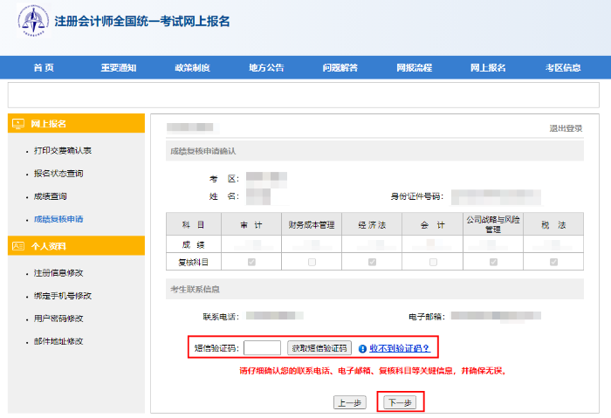Click the 获取短信验证码 button
Screen dimensions: 611x418
pyautogui.click(x=319, y=348)
